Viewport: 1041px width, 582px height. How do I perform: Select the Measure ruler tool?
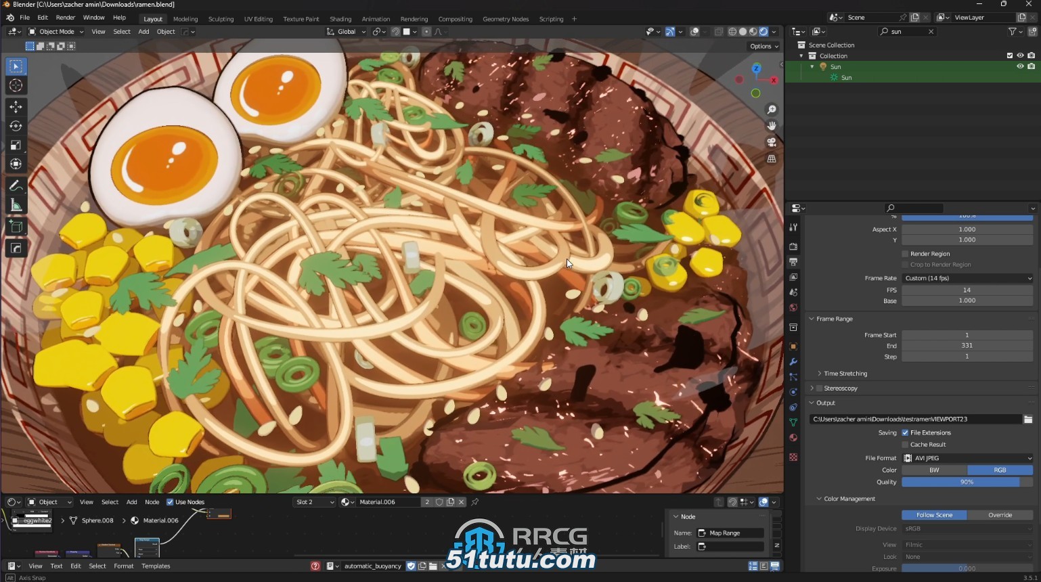(16, 205)
